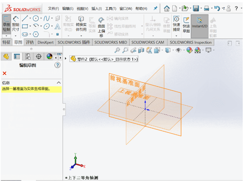This screenshot has height=182, width=245.
Task: Expand the 零件2 flyout tree arrow
Action: point(66,58)
